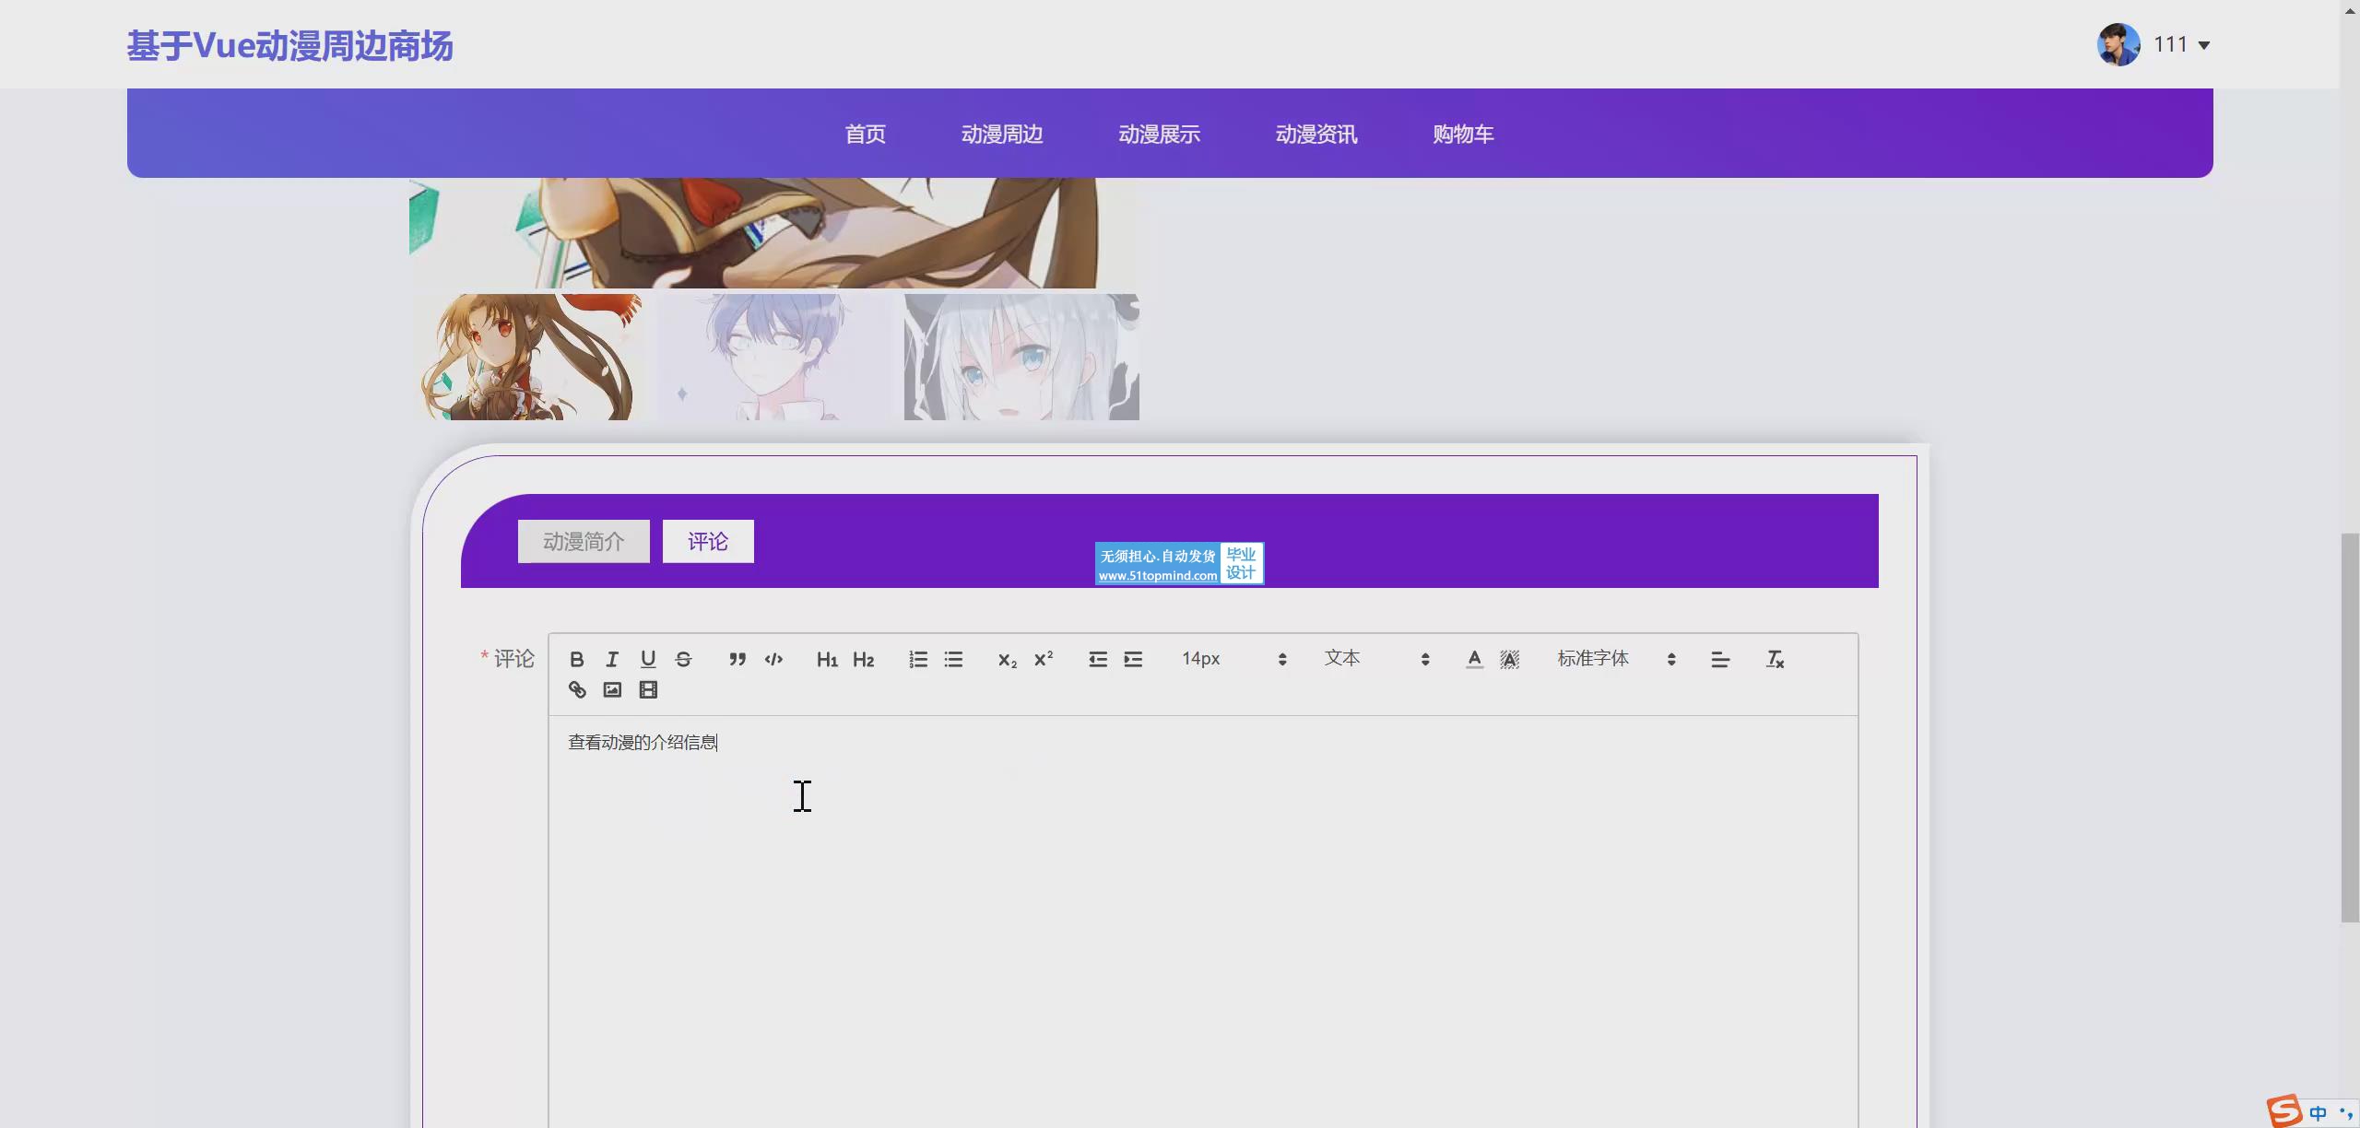Apply subscript formatting
Image resolution: width=2360 pixels, height=1128 pixels.
click(1007, 659)
